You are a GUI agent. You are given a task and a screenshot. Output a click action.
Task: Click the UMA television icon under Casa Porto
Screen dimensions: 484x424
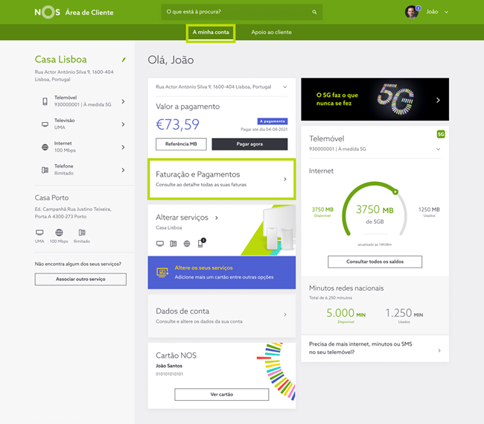(39, 232)
